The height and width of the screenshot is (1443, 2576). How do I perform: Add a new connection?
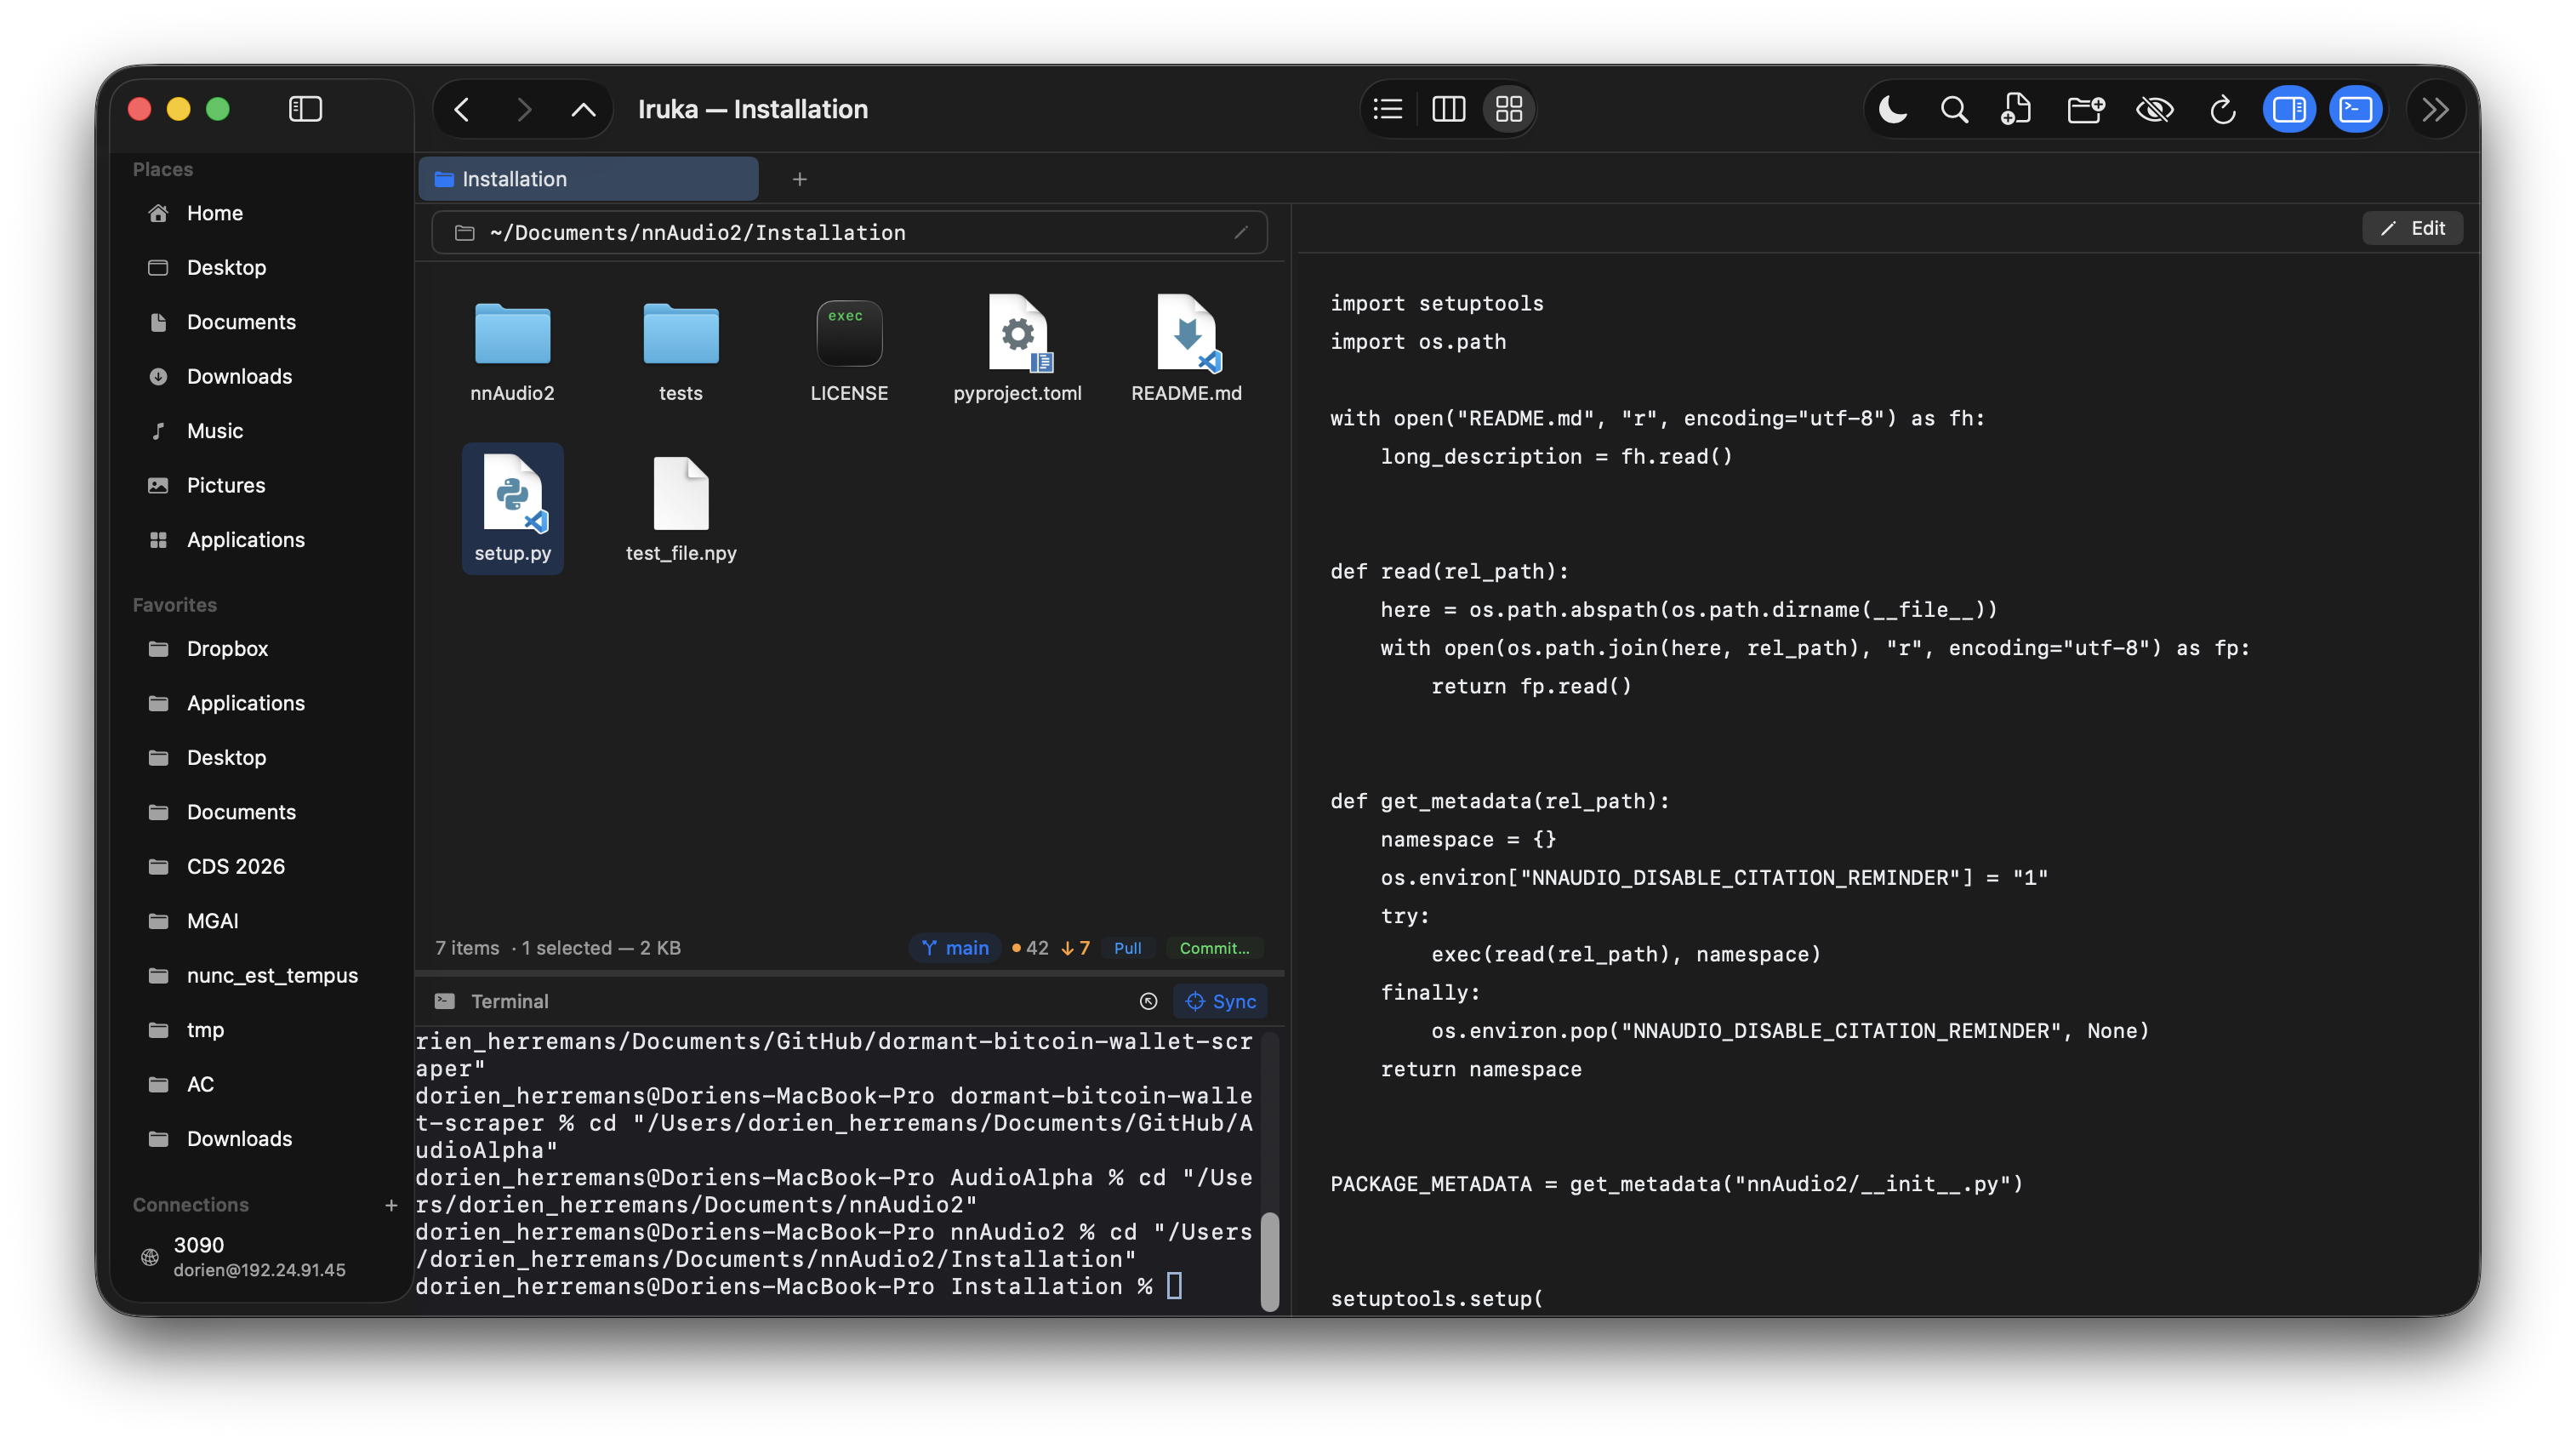tap(391, 1205)
